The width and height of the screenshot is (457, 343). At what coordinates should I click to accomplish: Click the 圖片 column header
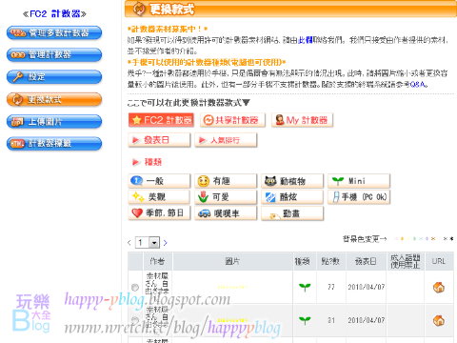tap(232, 261)
